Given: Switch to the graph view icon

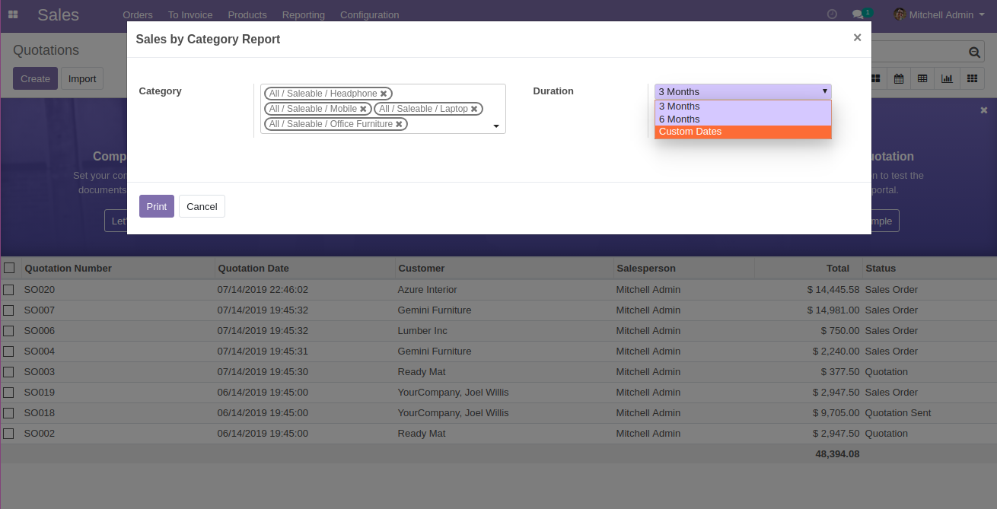Looking at the screenshot, I should click(x=947, y=78).
